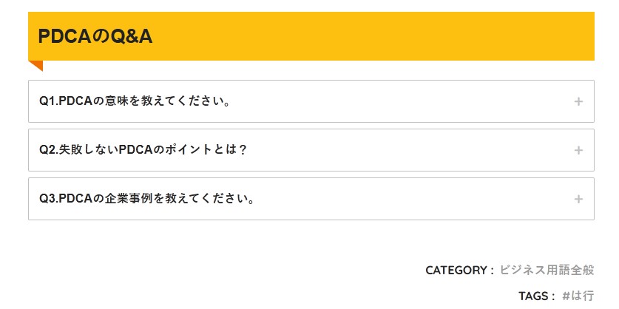619x309 pixels.
Task: Open the ビジネス用語全般 category link
Action: pyautogui.click(x=547, y=270)
